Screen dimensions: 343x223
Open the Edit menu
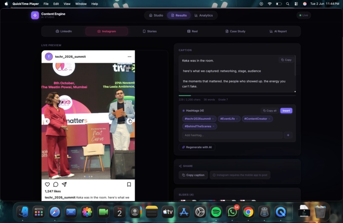pyautogui.click(x=56, y=4)
